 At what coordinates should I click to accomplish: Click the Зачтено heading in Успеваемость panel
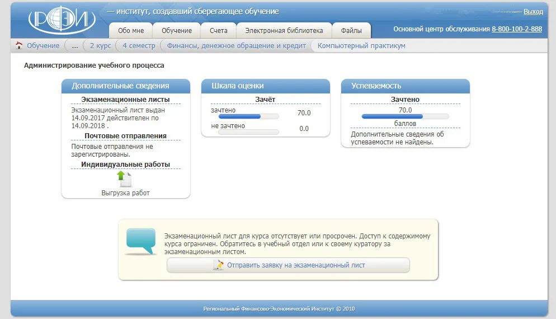[x=405, y=100]
